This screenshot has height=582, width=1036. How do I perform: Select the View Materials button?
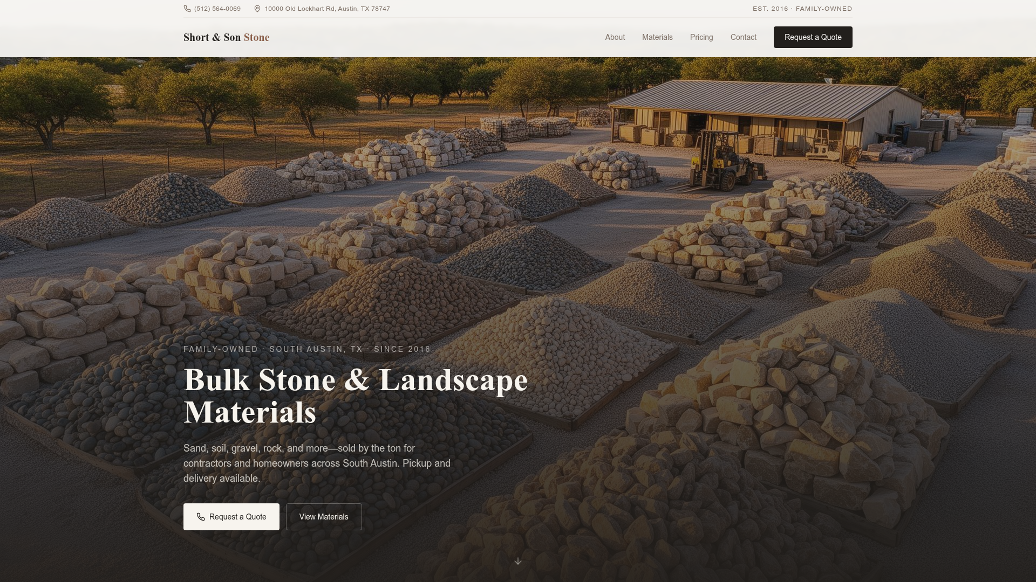tap(324, 517)
